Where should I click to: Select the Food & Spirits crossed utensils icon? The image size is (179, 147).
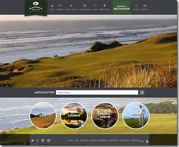71,6
